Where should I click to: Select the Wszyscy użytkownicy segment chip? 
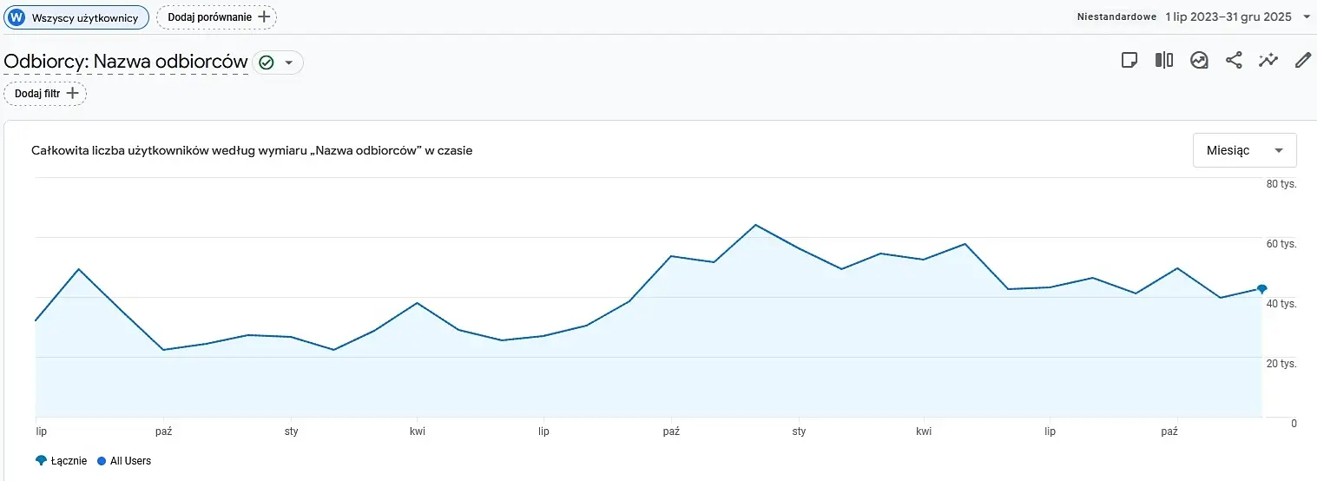click(76, 17)
